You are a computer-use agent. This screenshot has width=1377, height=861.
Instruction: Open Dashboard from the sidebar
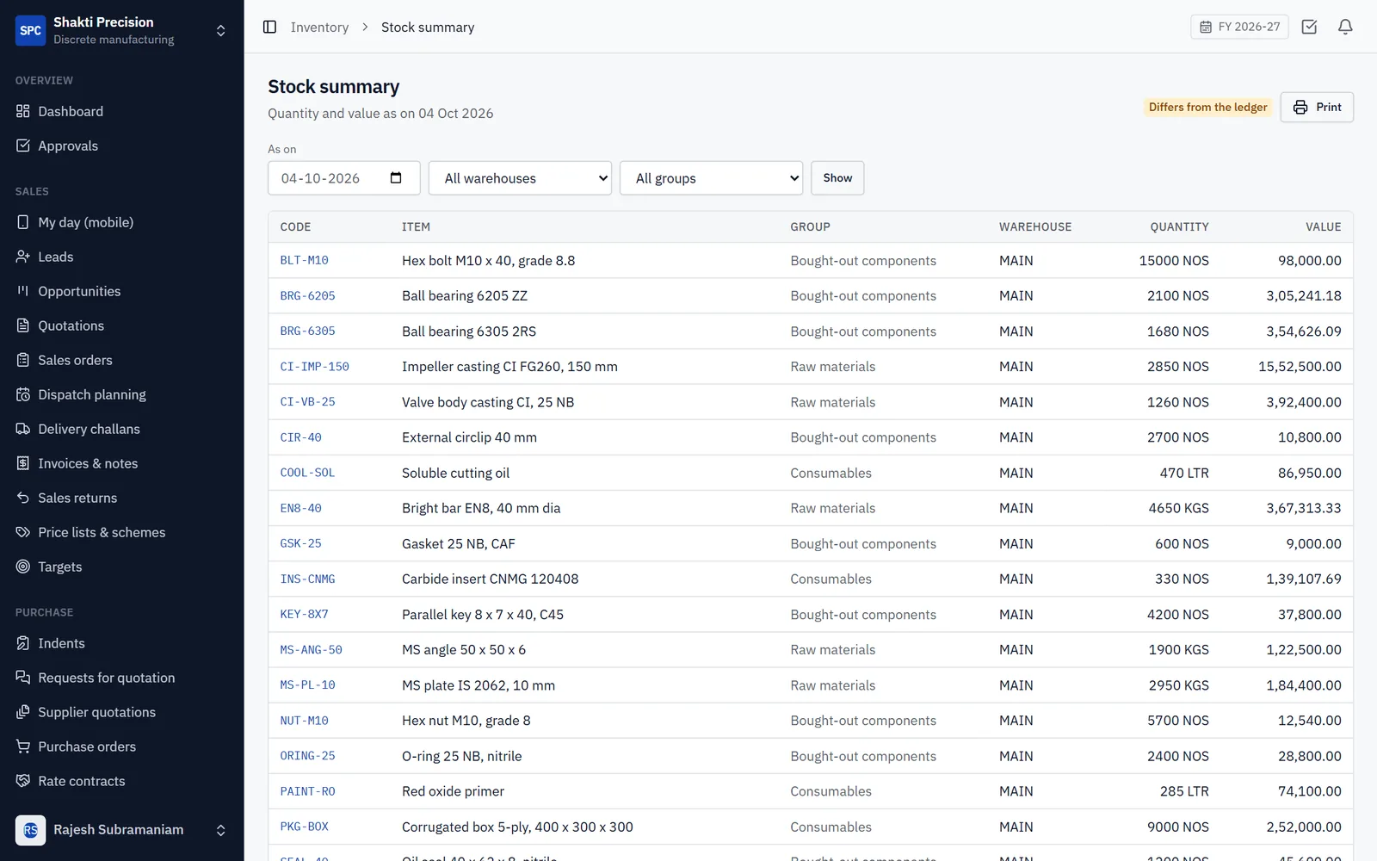pos(121,111)
